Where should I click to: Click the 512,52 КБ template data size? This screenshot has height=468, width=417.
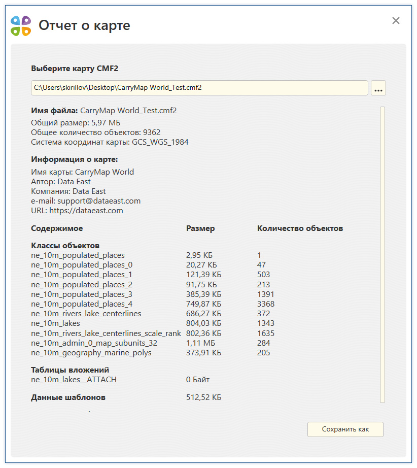pyautogui.click(x=204, y=397)
